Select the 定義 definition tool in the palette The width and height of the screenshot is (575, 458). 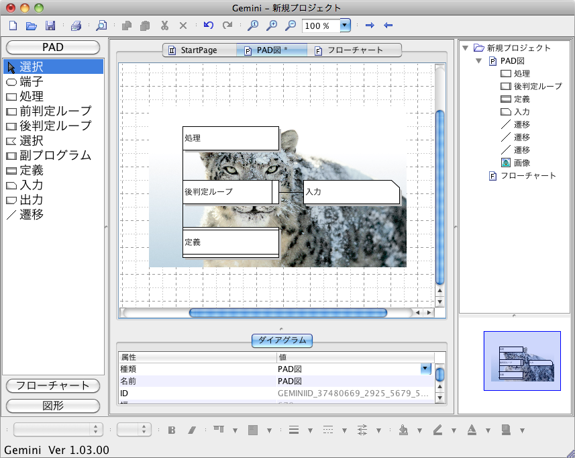[x=54, y=171]
